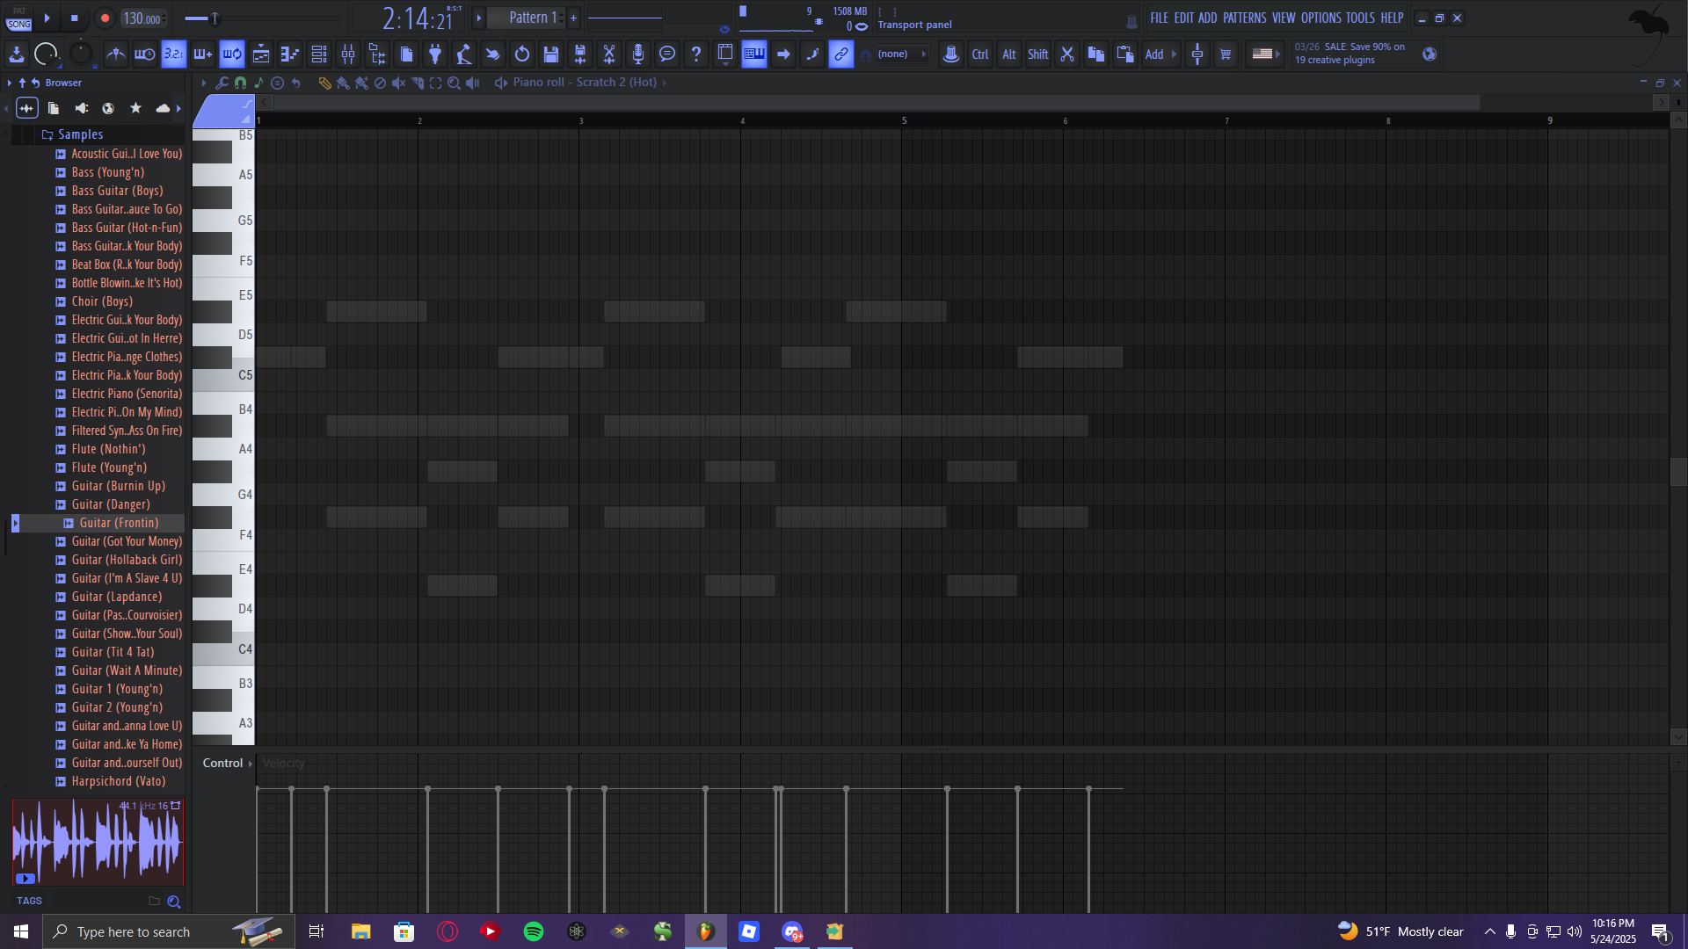
Task: Click the metronome icon in toolbar
Action: pos(116,54)
